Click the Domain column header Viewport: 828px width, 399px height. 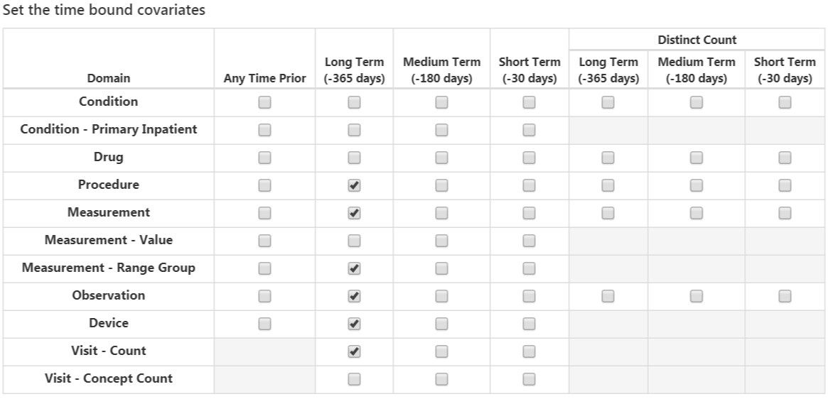point(109,78)
